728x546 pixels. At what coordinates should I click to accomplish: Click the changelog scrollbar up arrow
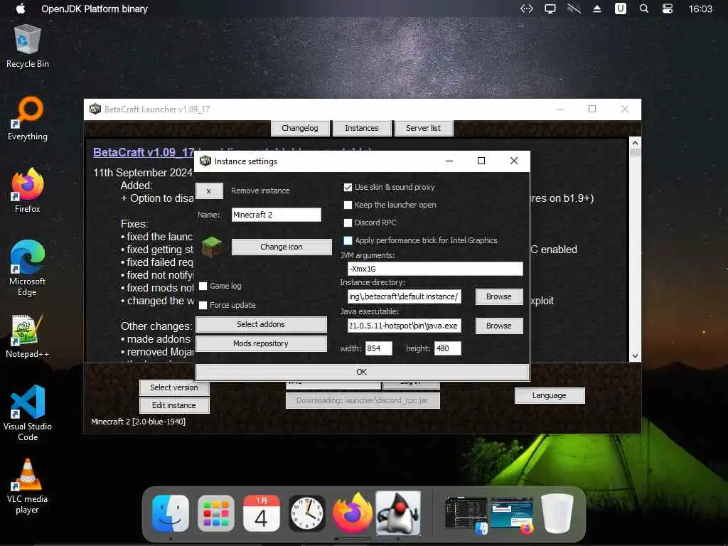click(x=635, y=143)
